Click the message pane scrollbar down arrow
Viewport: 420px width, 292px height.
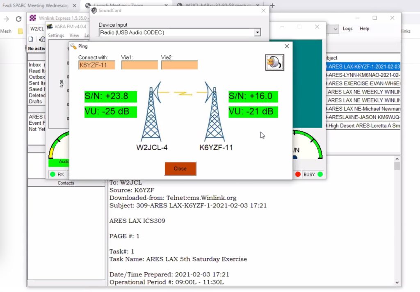(x=397, y=283)
